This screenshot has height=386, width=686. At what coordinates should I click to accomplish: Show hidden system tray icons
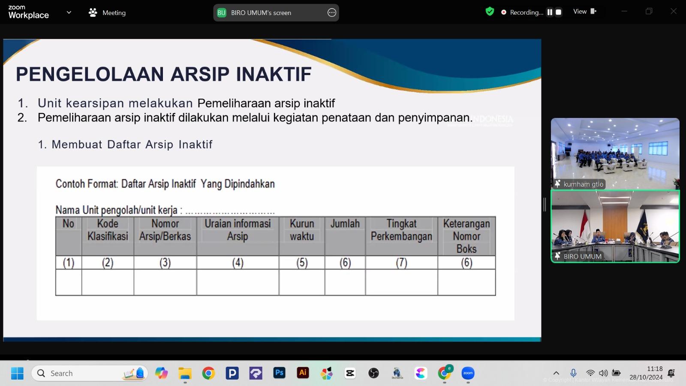tap(556, 373)
